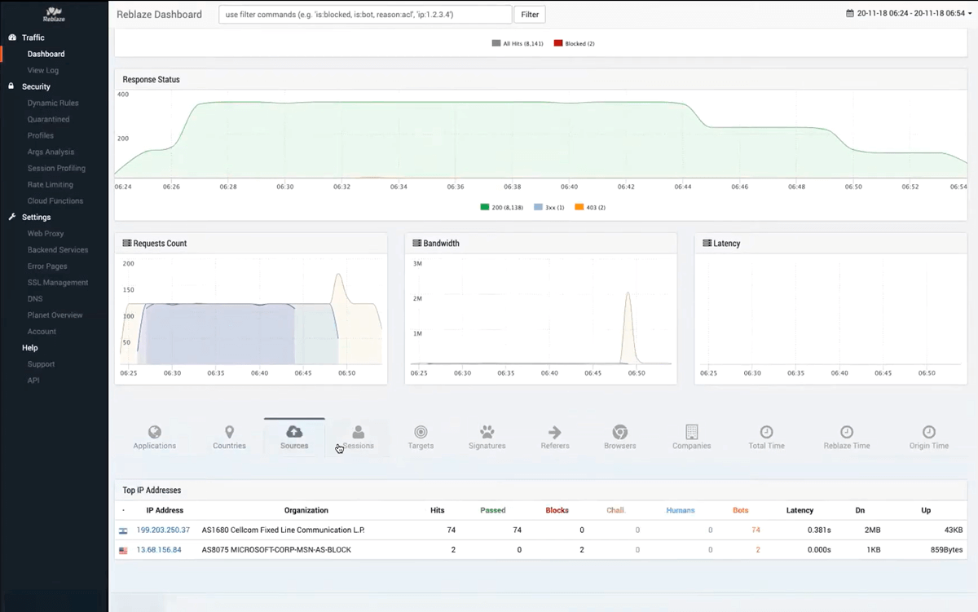
Task: Open the Applications globe icon
Action: pos(154,432)
